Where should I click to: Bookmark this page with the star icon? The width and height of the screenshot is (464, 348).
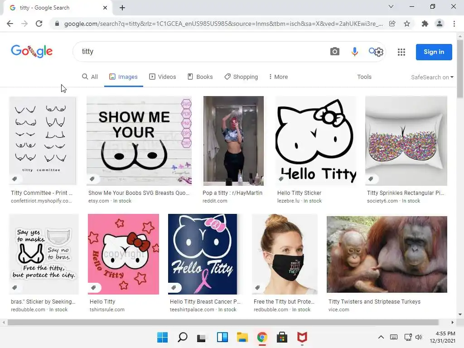tap(407, 24)
